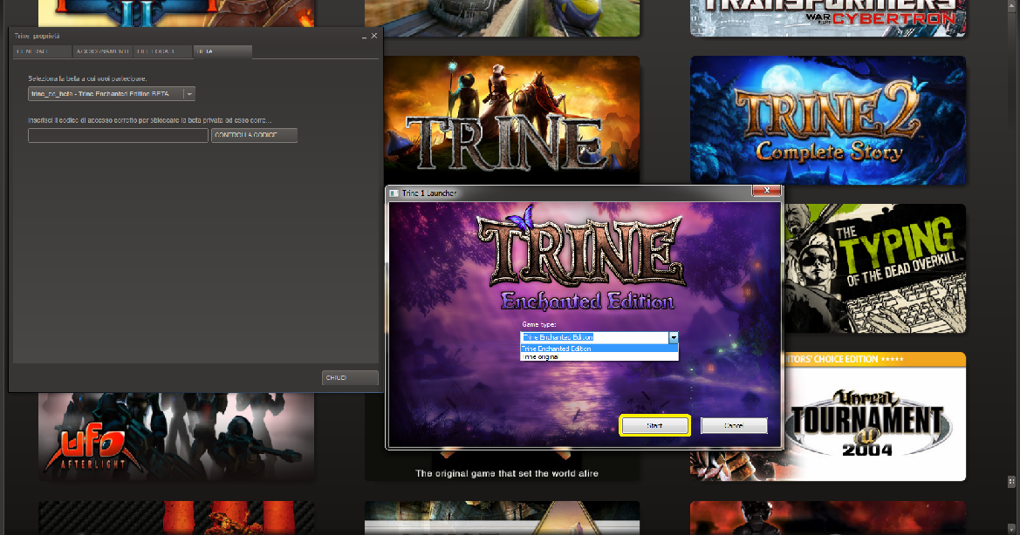Switch to the Generale tab
The height and width of the screenshot is (535, 1020).
pyautogui.click(x=42, y=52)
